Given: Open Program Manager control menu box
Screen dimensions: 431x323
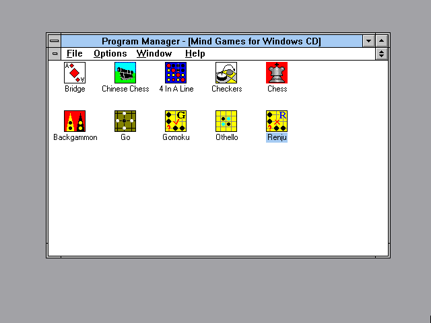Looking at the screenshot, I should pos(55,41).
